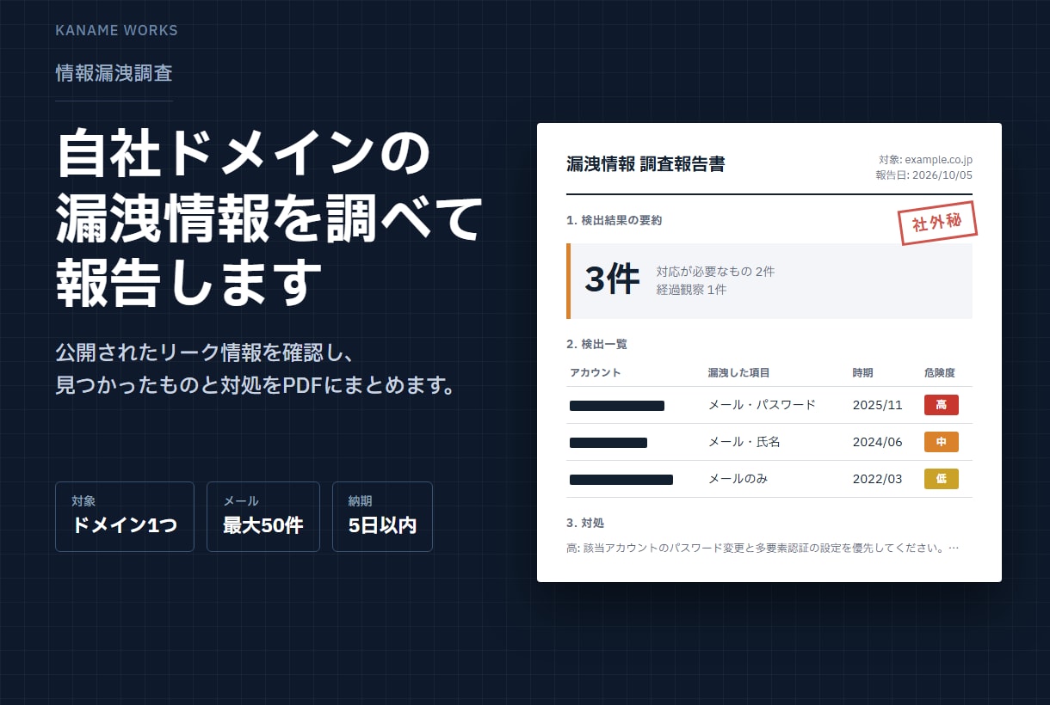Click the headline line 漏洩情報を調べて
The image size is (1050, 705).
coord(269,218)
